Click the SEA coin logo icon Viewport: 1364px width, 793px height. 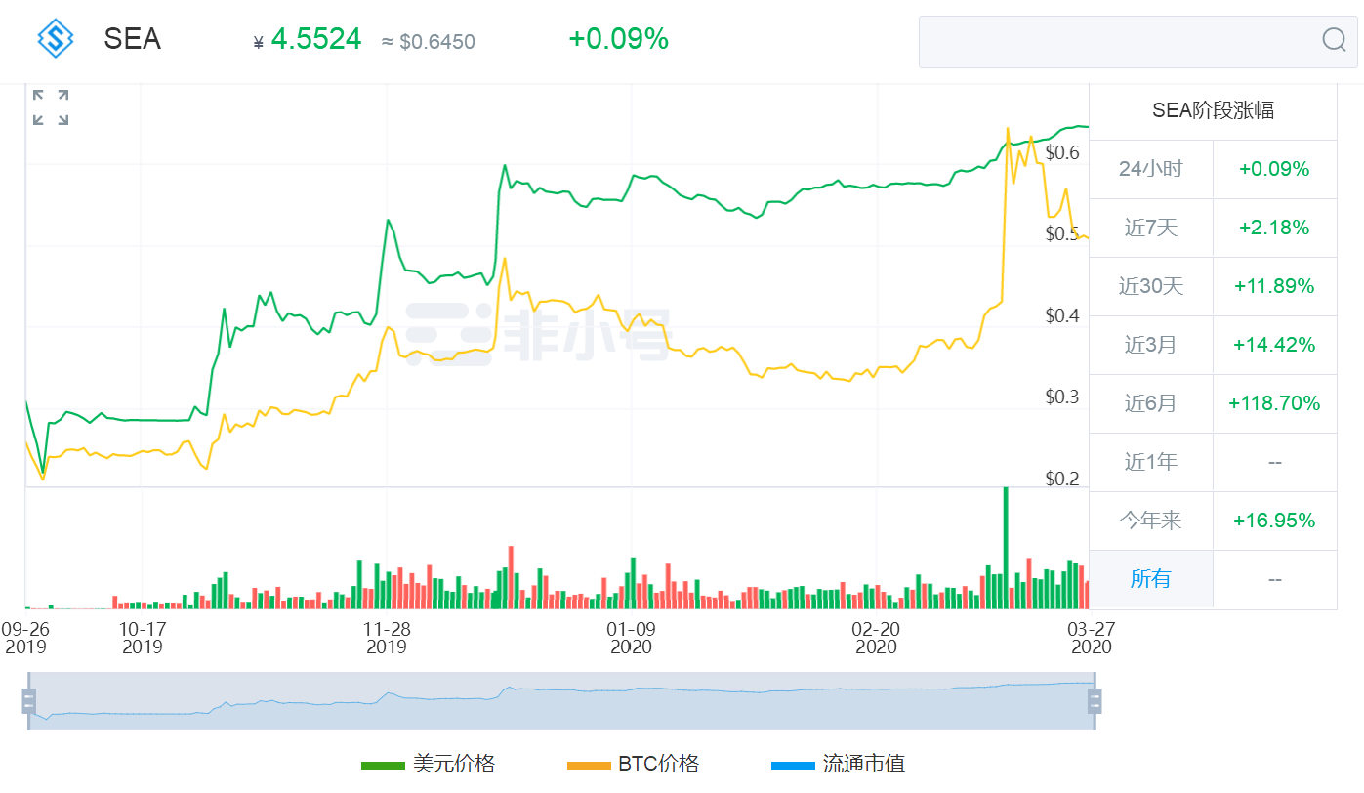pyautogui.click(x=56, y=39)
